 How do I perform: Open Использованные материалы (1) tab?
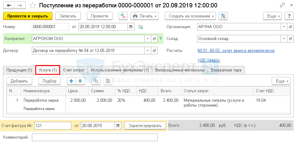120,70
